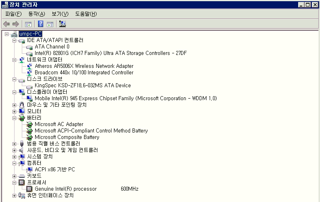Open Help via the question mark icon
Screen dimensions: 320x202
[x=41, y=24]
